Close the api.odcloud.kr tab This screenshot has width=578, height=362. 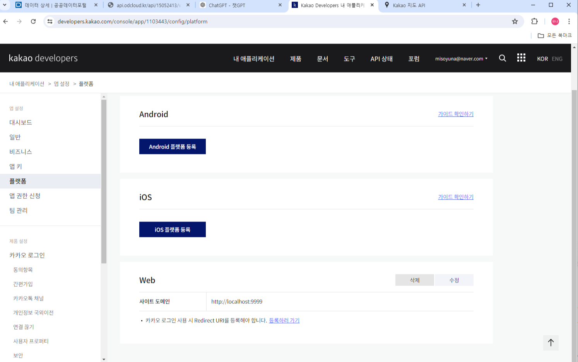[188, 5]
